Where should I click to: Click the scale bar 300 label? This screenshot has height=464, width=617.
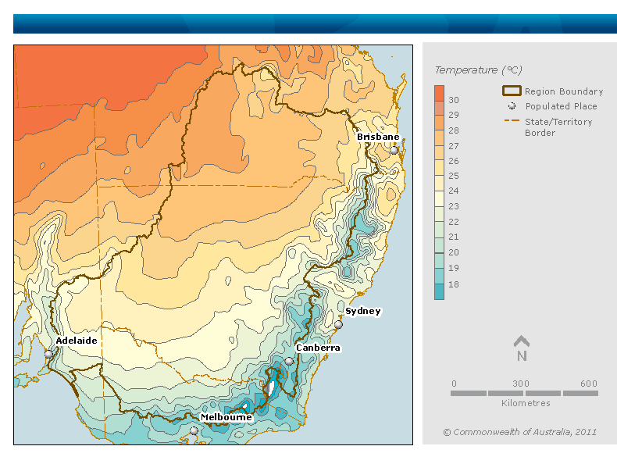click(521, 384)
